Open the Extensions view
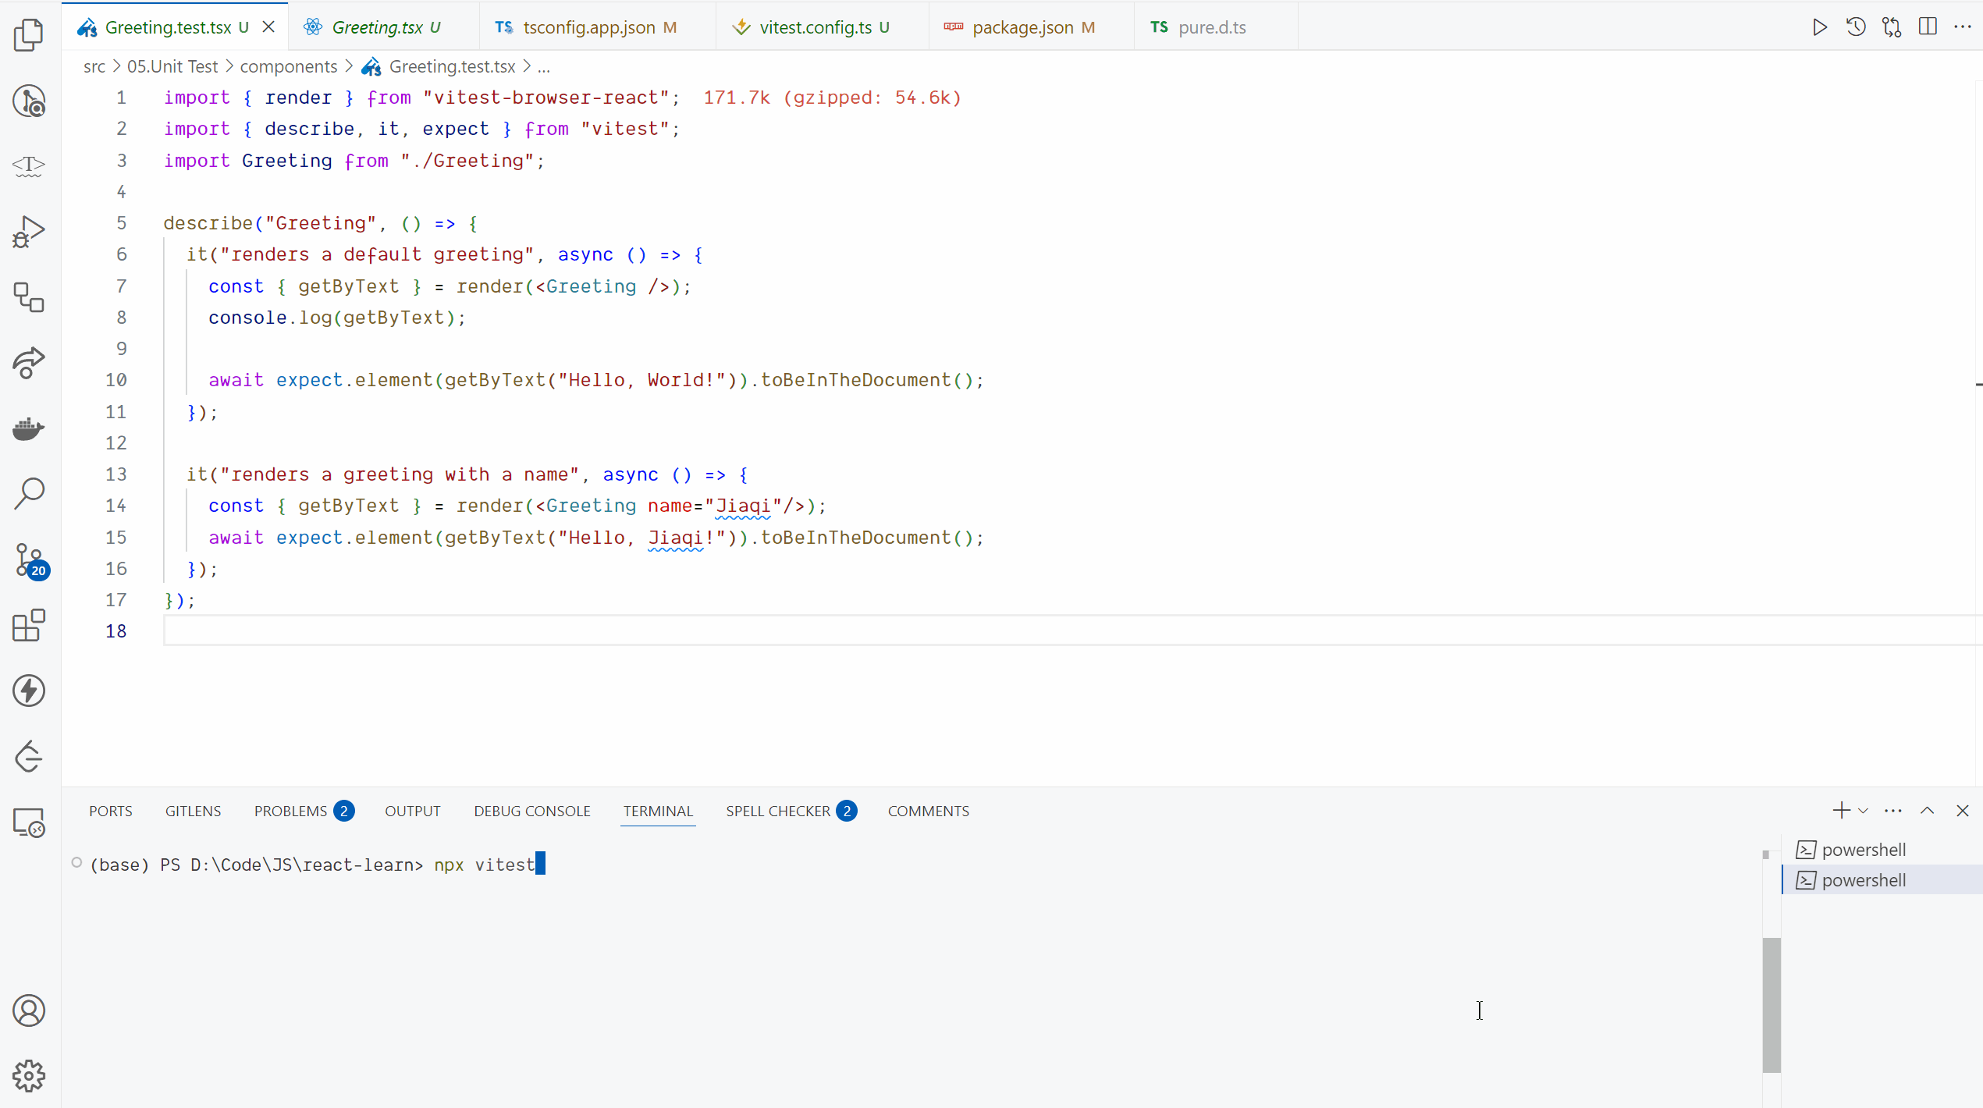The height and width of the screenshot is (1108, 1983). click(x=29, y=625)
